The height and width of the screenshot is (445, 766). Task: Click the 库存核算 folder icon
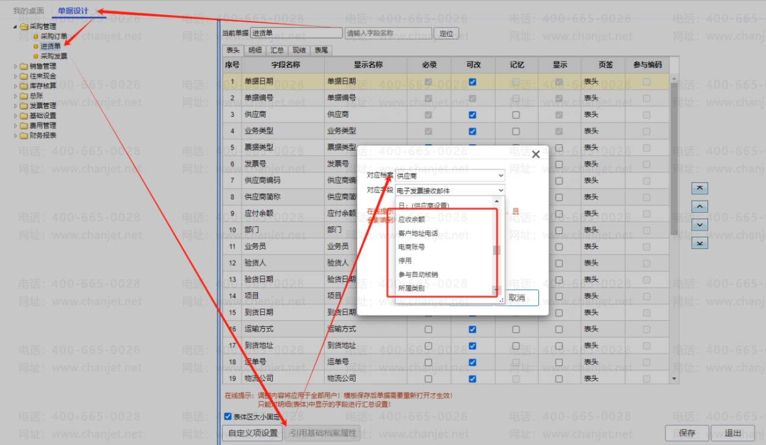pos(24,86)
